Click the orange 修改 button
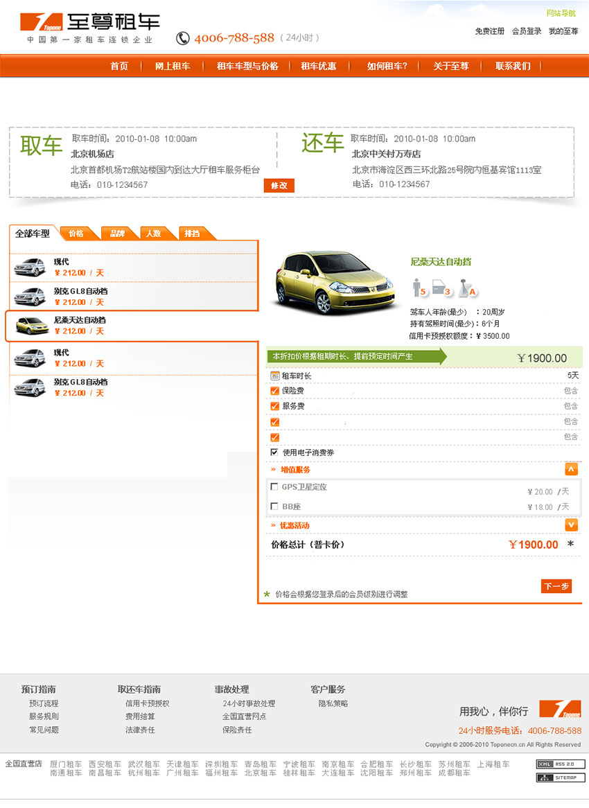The height and width of the screenshot is (808, 589). tap(279, 186)
